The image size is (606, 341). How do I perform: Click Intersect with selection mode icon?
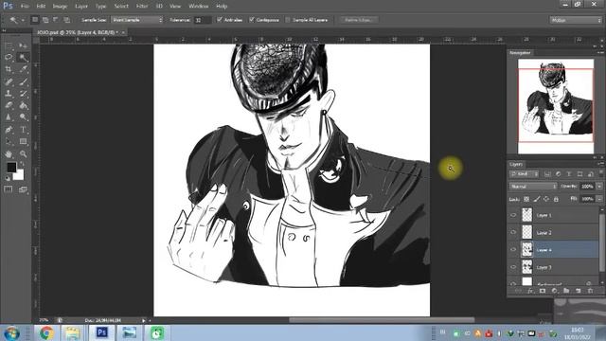coord(66,20)
